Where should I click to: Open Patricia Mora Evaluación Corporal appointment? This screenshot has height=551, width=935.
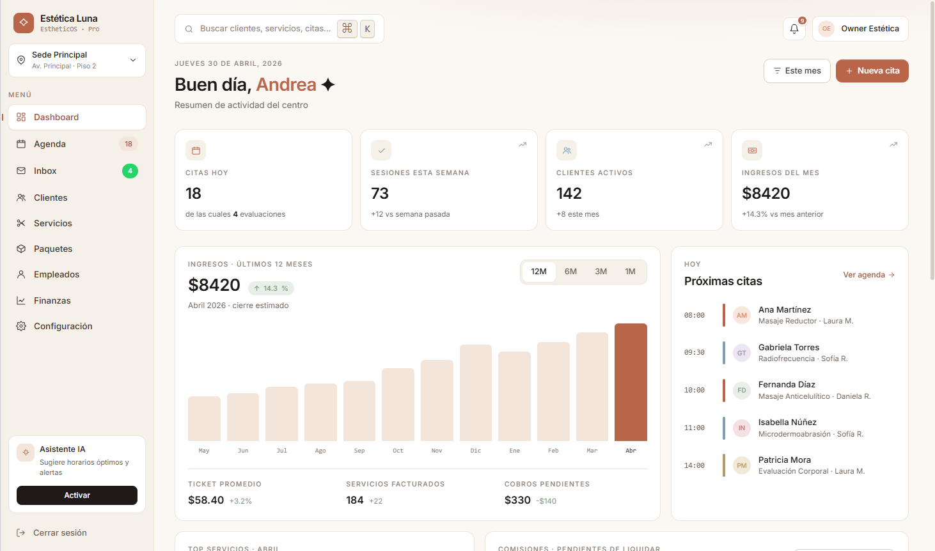tap(790, 465)
